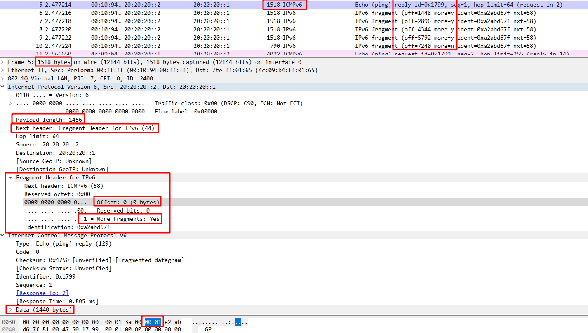The image size is (588, 333).
Task: Select the Code: 0 field
Action: tap(28, 252)
